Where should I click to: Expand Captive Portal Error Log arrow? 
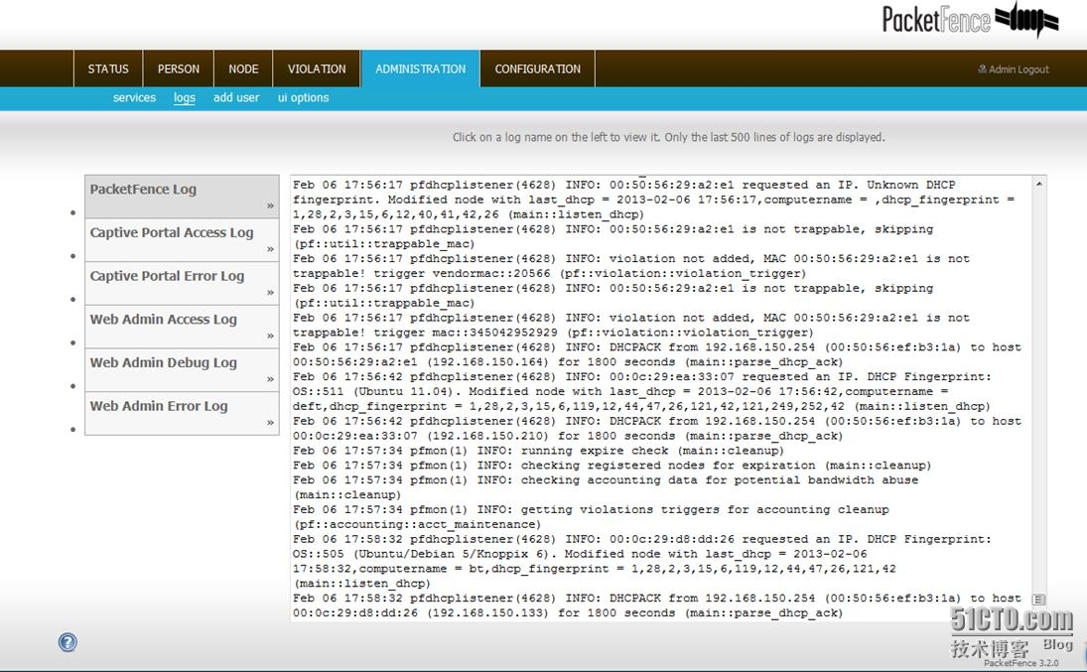pos(270,293)
